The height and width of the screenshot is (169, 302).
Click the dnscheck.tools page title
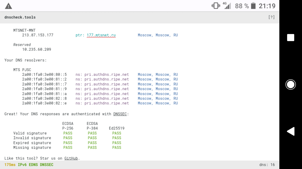20,17
